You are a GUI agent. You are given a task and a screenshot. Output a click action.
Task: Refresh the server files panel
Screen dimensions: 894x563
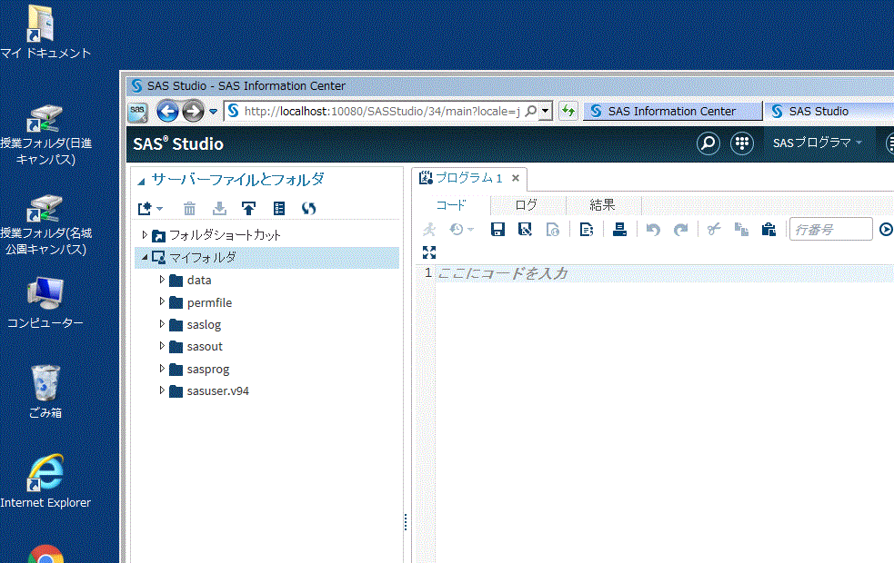point(308,208)
